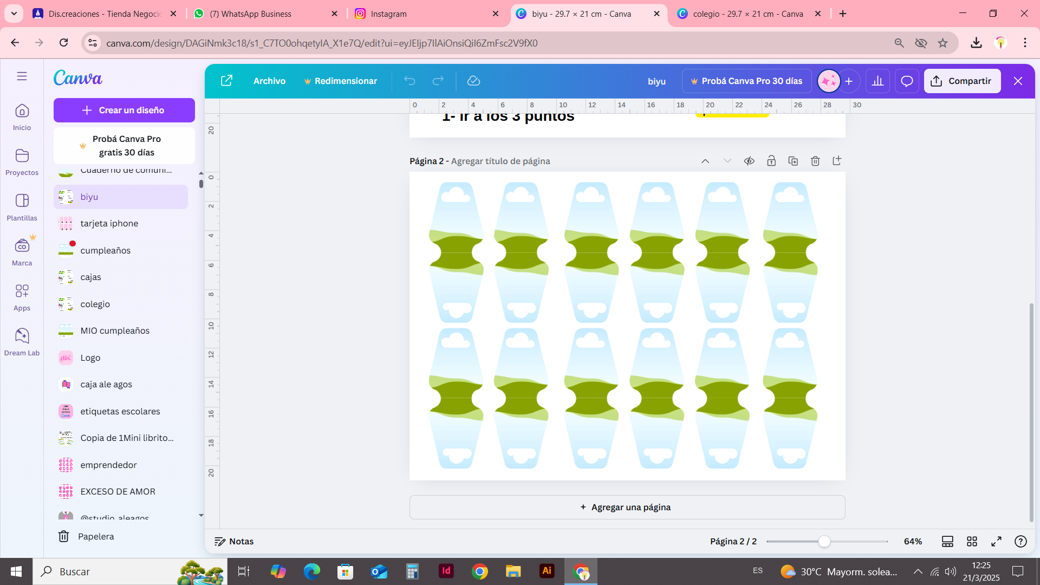Move page up with chevron arrow
This screenshot has height=585, width=1040.
point(705,161)
